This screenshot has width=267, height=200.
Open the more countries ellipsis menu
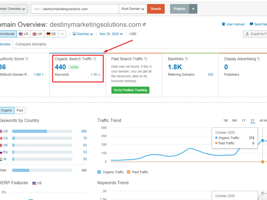tap(62, 34)
